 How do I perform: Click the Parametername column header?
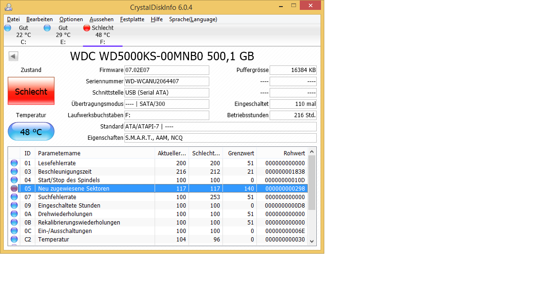coord(95,153)
